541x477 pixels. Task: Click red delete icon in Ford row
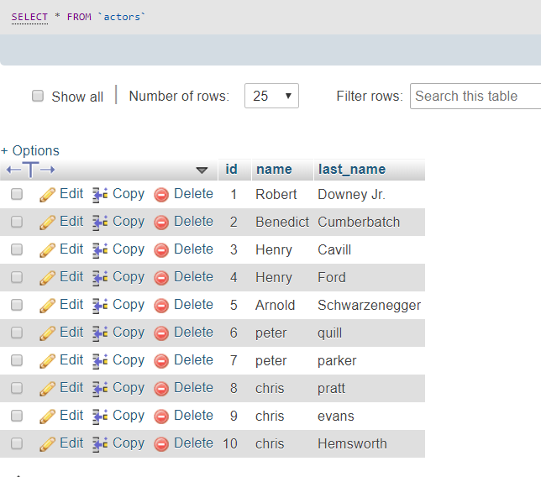click(161, 278)
